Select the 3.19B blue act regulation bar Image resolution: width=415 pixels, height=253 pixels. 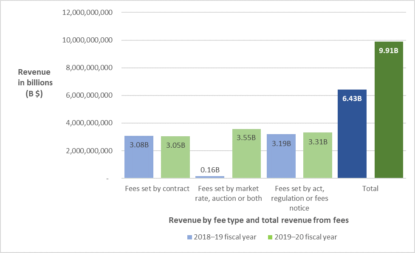click(281, 156)
